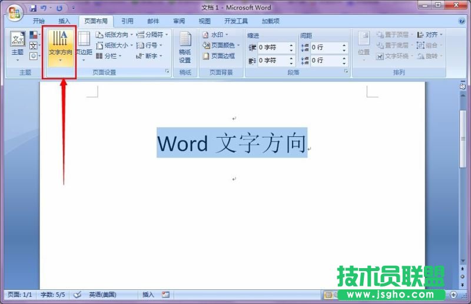
Task: Click the right indent value field
Action: coord(273,61)
